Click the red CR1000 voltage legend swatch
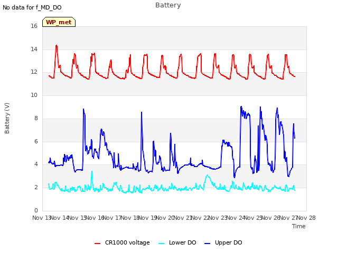This screenshot has width=338, height=253. click(x=97, y=244)
